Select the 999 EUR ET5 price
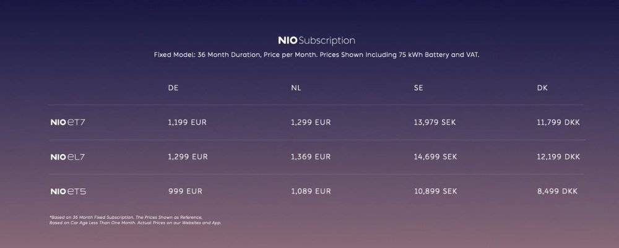Image resolution: width=619 pixels, height=248 pixels. pos(185,191)
